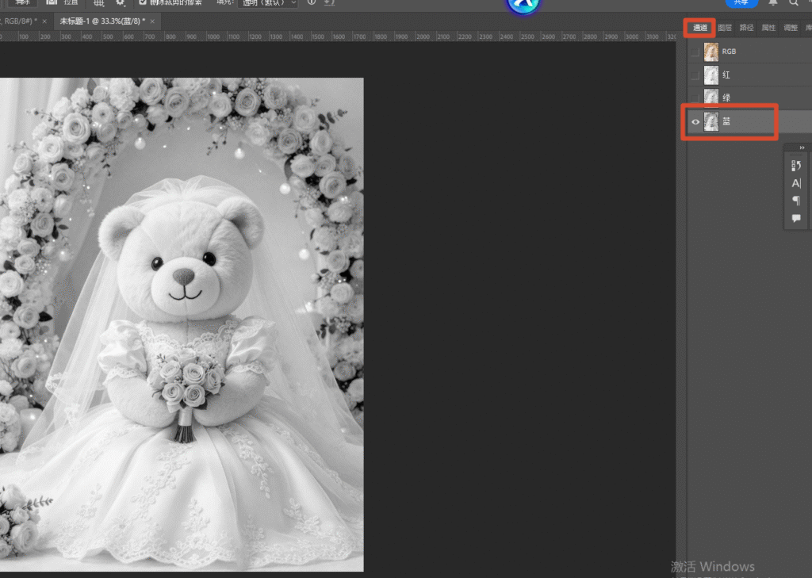Expand the collapsed side panel arrows
This screenshot has height=578, width=812.
pyautogui.click(x=802, y=147)
